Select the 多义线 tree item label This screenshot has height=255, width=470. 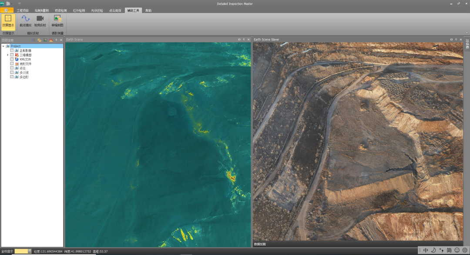pyautogui.click(x=24, y=73)
